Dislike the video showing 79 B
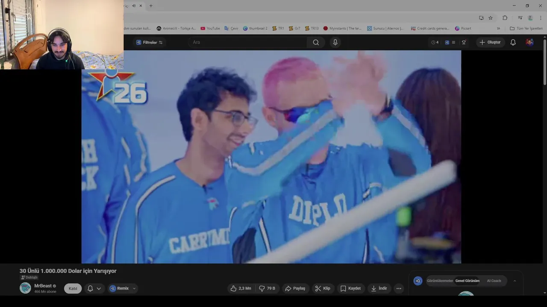Viewport: 547px width, 307px height. (x=268, y=288)
